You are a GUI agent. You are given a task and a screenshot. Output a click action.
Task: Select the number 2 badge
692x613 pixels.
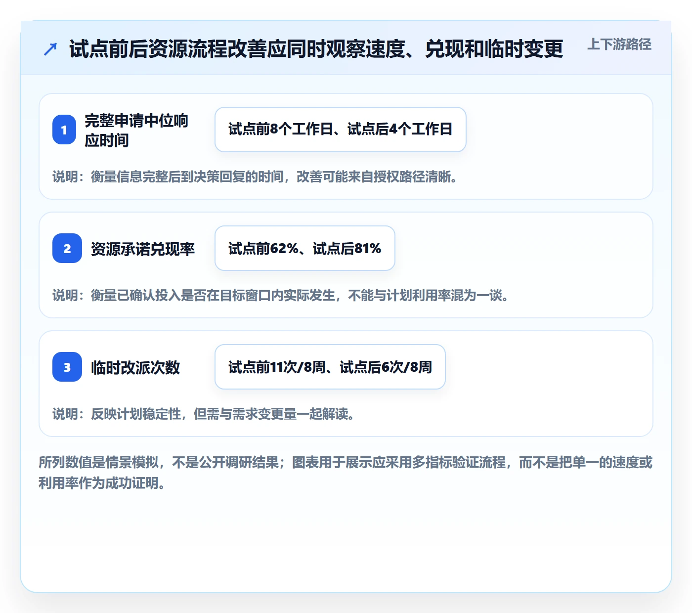[67, 248]
